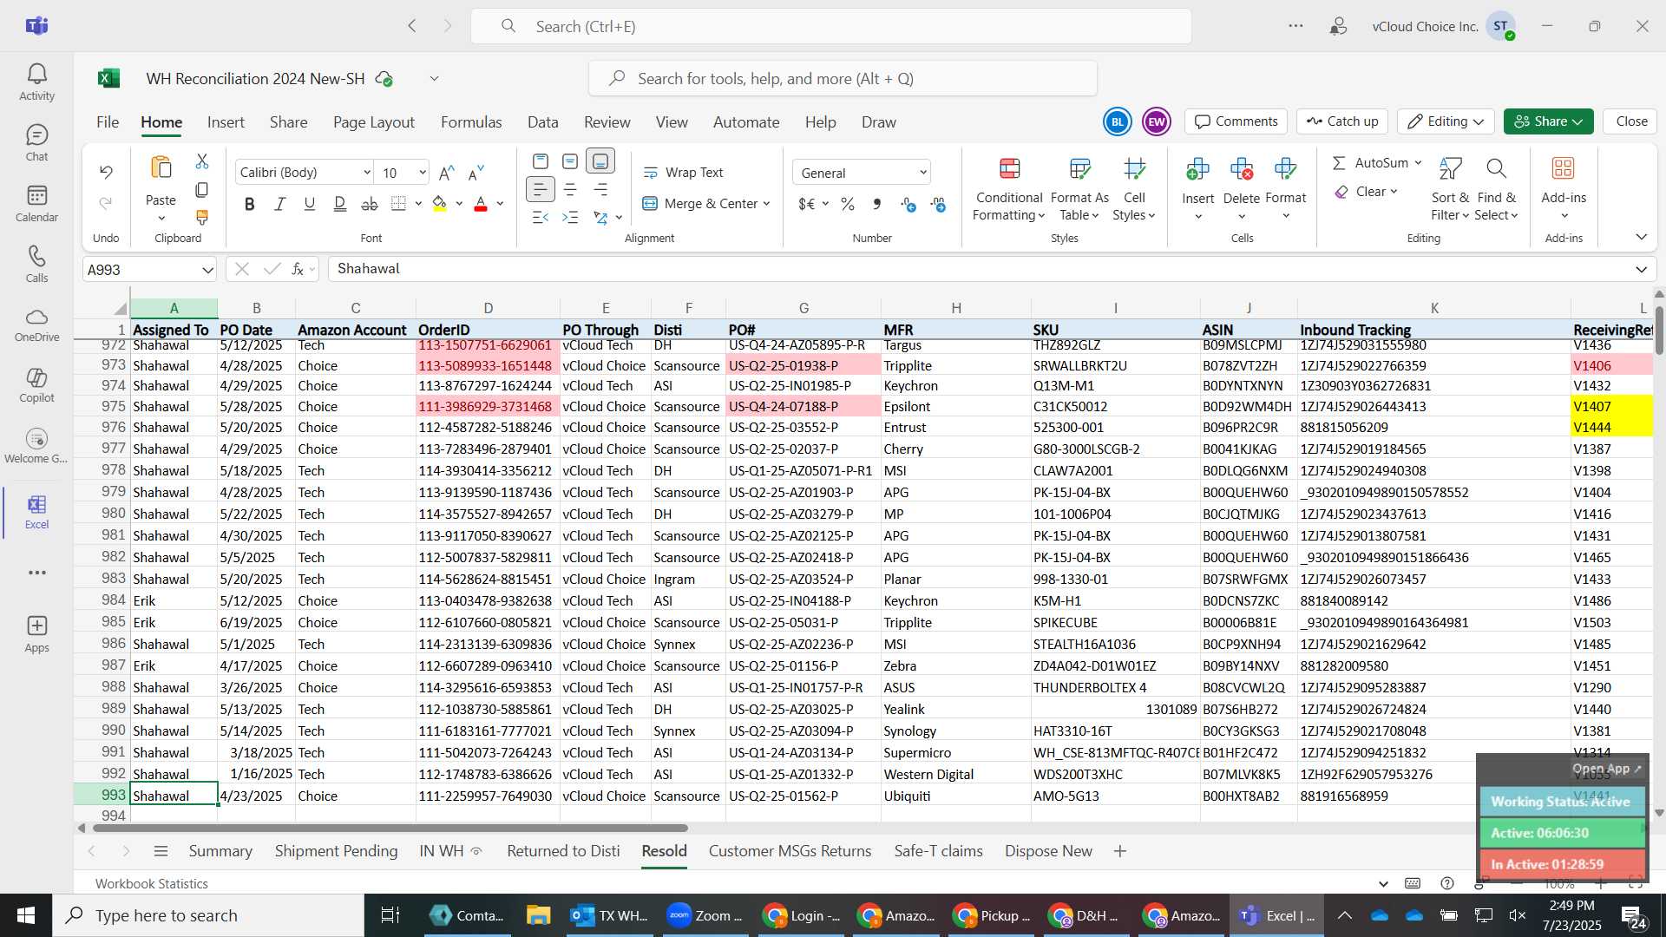Toggle bottom vertical alignment
Viewport: 1666px width, 937px height.
(600, 161)
